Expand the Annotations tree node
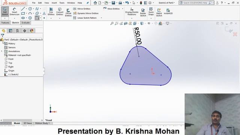The image size is (240, 135). 1,51
